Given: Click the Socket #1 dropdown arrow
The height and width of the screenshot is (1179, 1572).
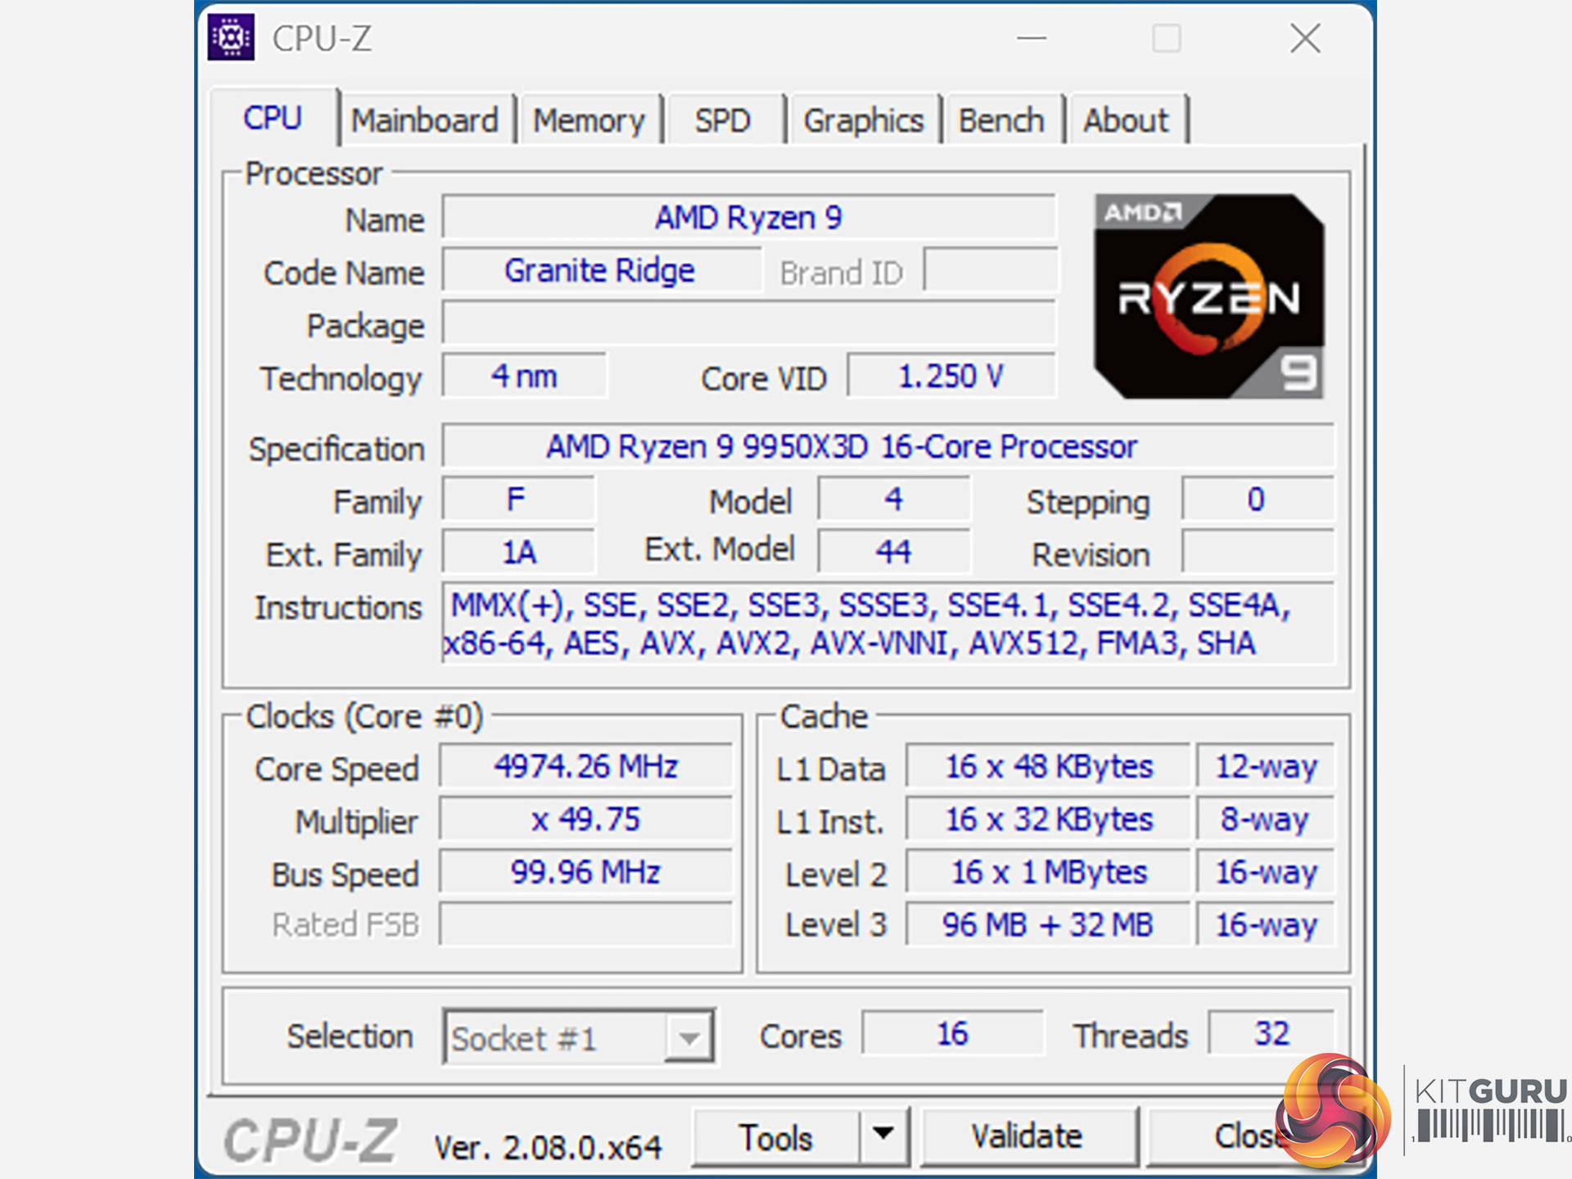Looking at the screenshot, I should click(x=689, y=1037).
